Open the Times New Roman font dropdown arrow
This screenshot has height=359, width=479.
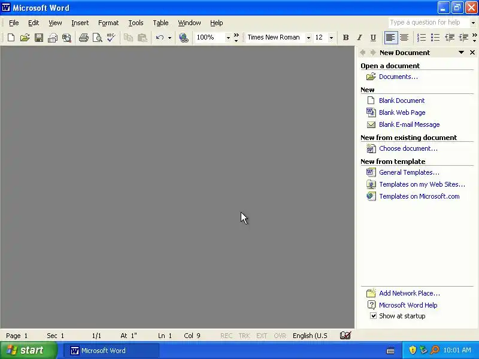(308, 38)
